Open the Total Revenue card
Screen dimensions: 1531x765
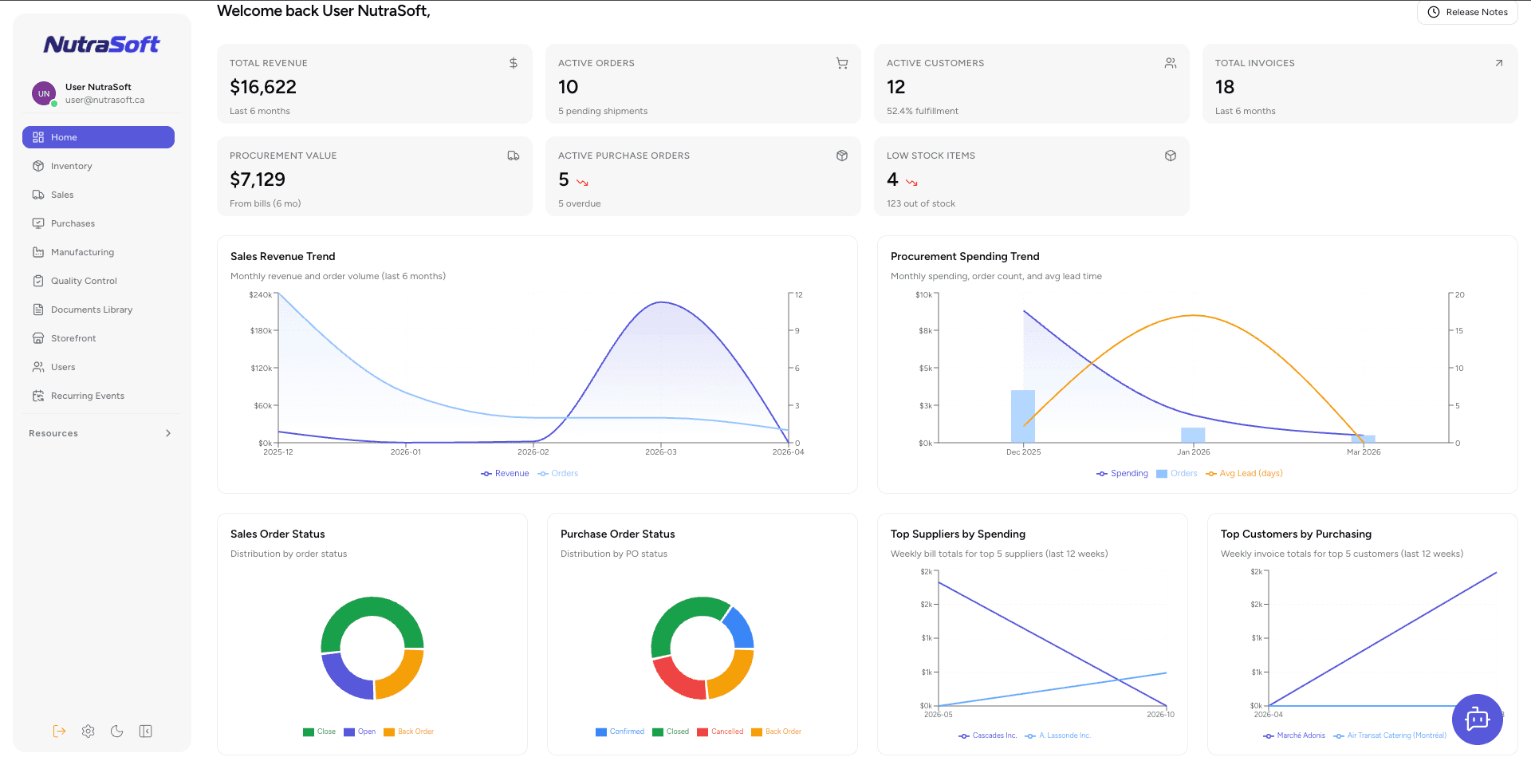(x=375, y=84)
